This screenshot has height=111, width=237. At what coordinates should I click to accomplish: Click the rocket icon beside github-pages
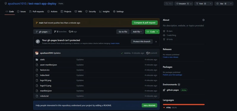(x=164, y=90)
